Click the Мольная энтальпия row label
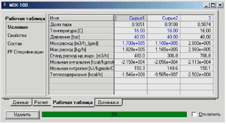This screenshot has height=124, width=226. (81, 62)
